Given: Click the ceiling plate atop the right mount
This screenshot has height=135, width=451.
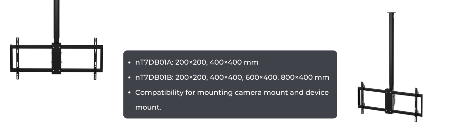Looking at the screenshot, I should point(391,13).
